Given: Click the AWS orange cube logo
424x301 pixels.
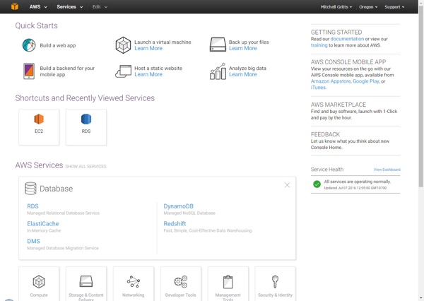Looking at the screenshot, I should tap(15, 6).
